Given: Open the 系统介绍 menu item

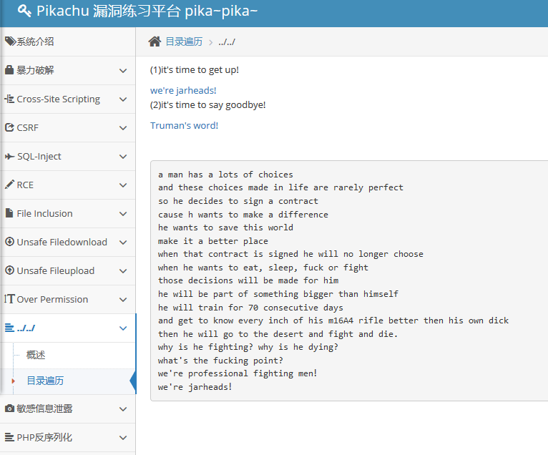Looking at the screenshot, I should (35, 41).
